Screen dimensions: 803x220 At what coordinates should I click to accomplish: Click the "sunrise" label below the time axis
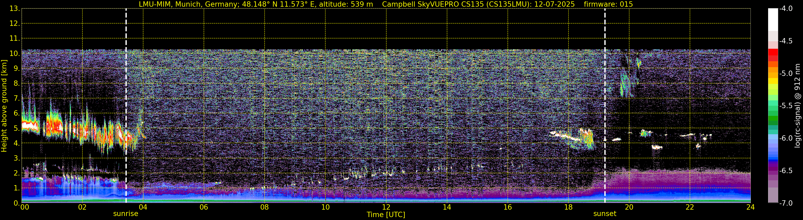pos(126,214)
